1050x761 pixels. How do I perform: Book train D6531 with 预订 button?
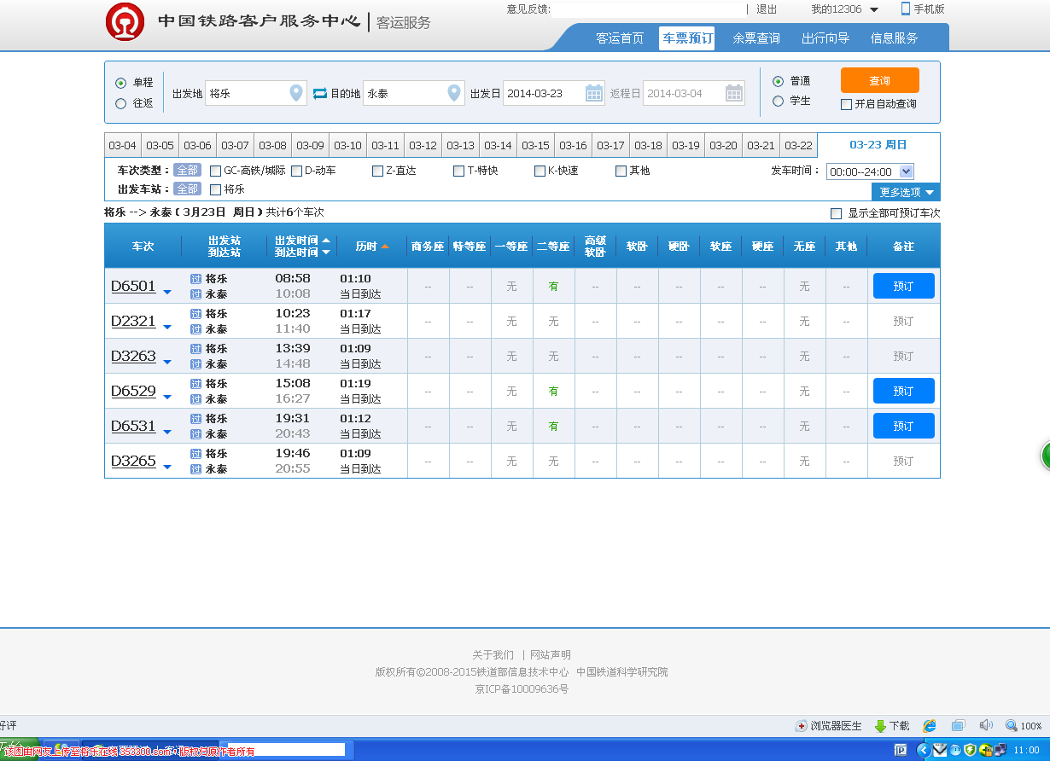point(903,426)
